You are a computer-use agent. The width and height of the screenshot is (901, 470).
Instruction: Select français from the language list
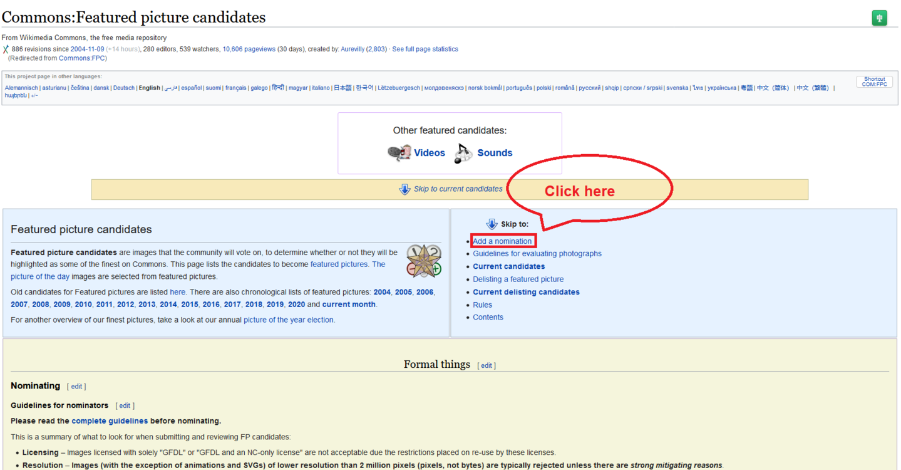click(235, 88)
